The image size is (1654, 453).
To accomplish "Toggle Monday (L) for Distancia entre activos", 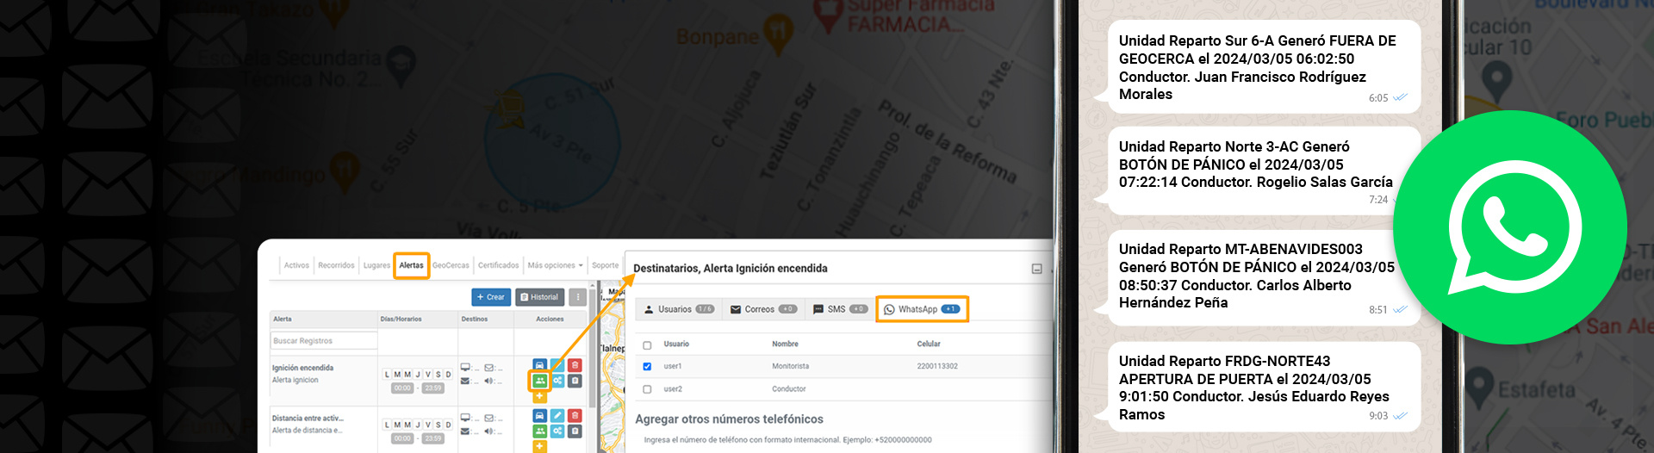I will (x=388, y=425).
